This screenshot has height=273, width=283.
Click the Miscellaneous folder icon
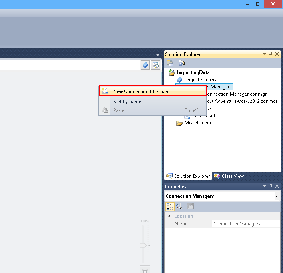[x=179, y=123]
